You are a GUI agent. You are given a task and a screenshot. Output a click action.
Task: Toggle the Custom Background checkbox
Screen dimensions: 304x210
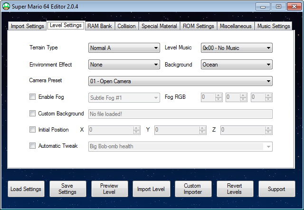click(x=33, y=114)
